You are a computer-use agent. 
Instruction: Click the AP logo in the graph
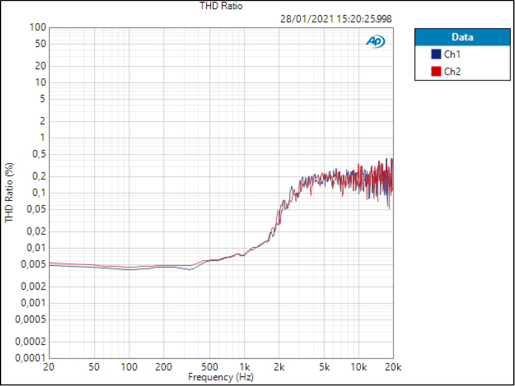(x=375, y=41)
